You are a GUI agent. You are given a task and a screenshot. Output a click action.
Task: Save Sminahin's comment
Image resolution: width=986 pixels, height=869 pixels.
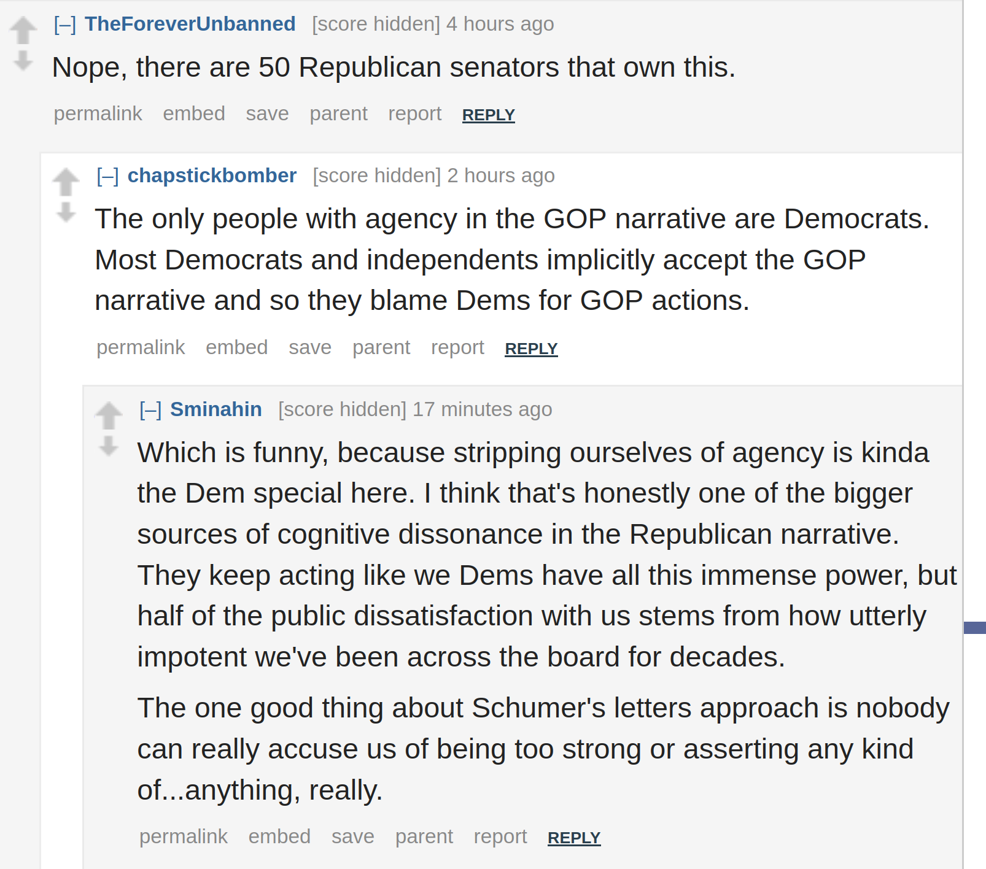click(x=353, y=836)
